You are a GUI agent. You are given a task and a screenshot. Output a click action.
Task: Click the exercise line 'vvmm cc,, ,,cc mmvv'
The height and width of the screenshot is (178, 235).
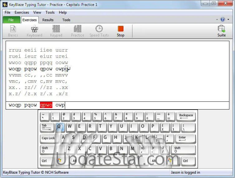pos(38,75)
